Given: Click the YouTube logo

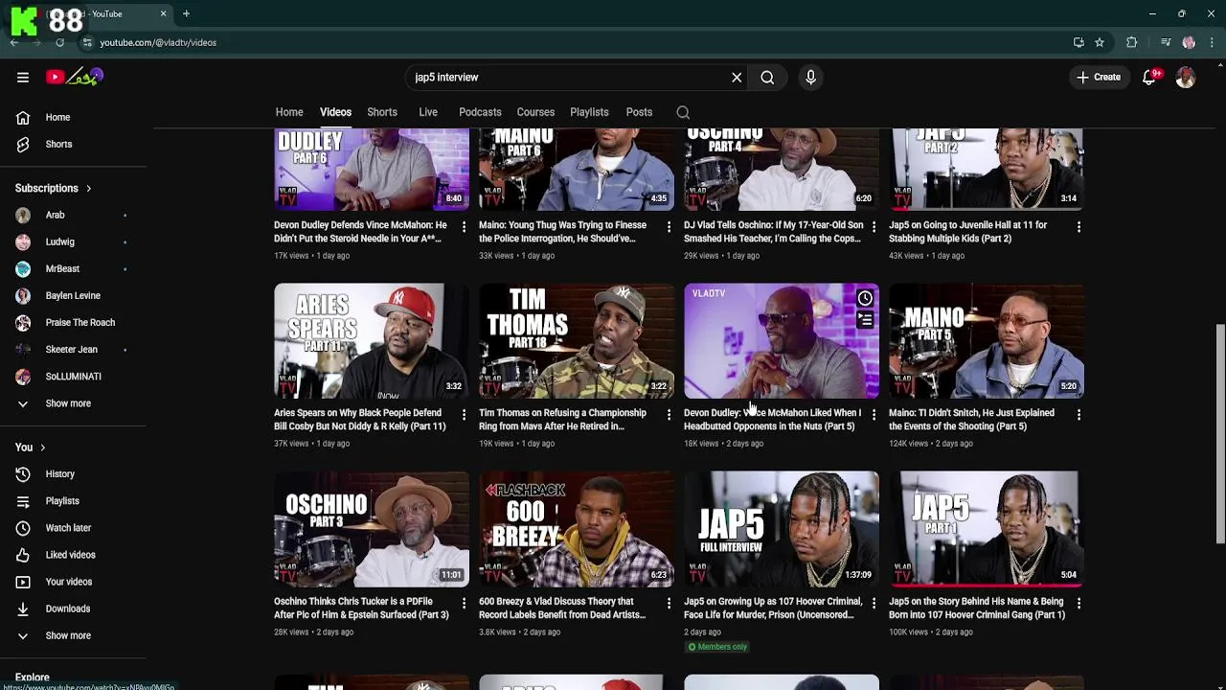Looking at the screenshot, I should pyautogui.click(x=75, y=77).
